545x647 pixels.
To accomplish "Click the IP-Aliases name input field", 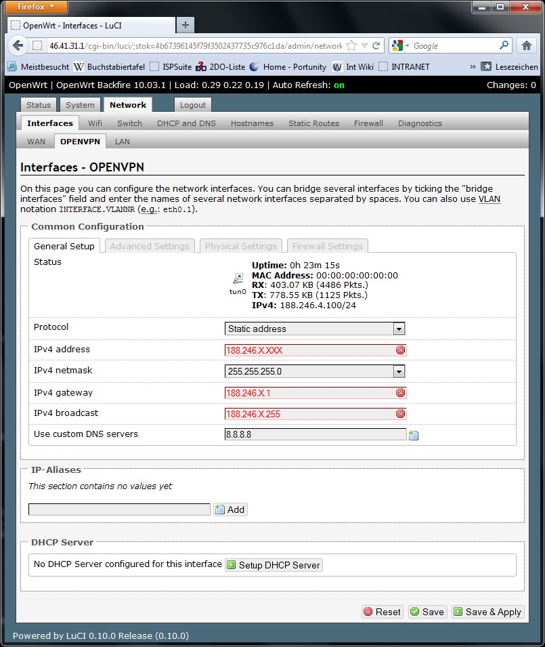I will point(119,509).
